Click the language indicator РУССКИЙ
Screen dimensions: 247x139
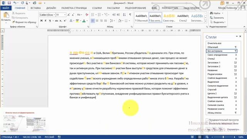[x=49, y=137]
